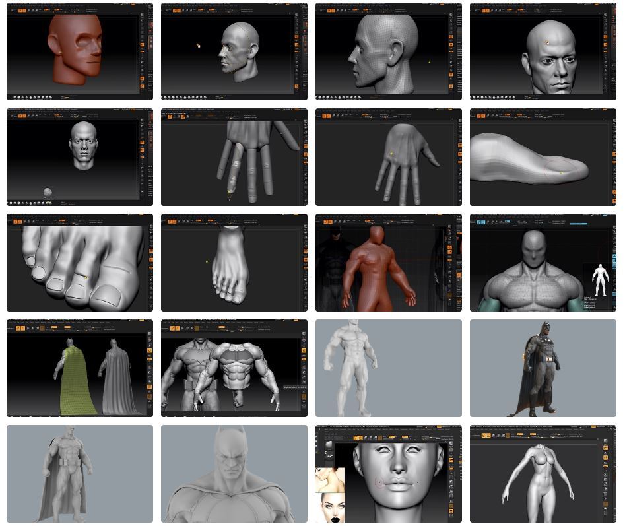Click the foot blockout side view thumbnail
Screen dimensions: 625x526
pyautogui.click(x=543, y=157)
